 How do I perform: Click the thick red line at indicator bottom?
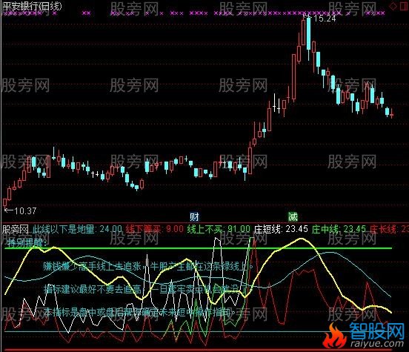199,350
